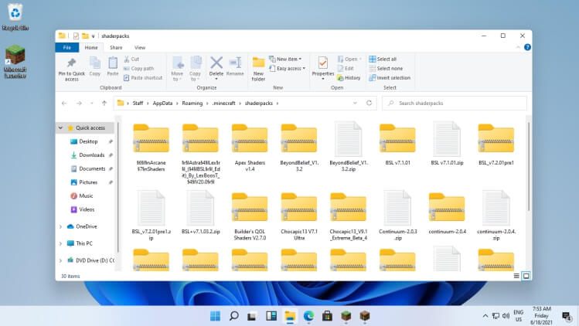The width and height of the screenshot is (579, 326).
Task: Switch to large icons view icon
Action: [x=526, y=276]
